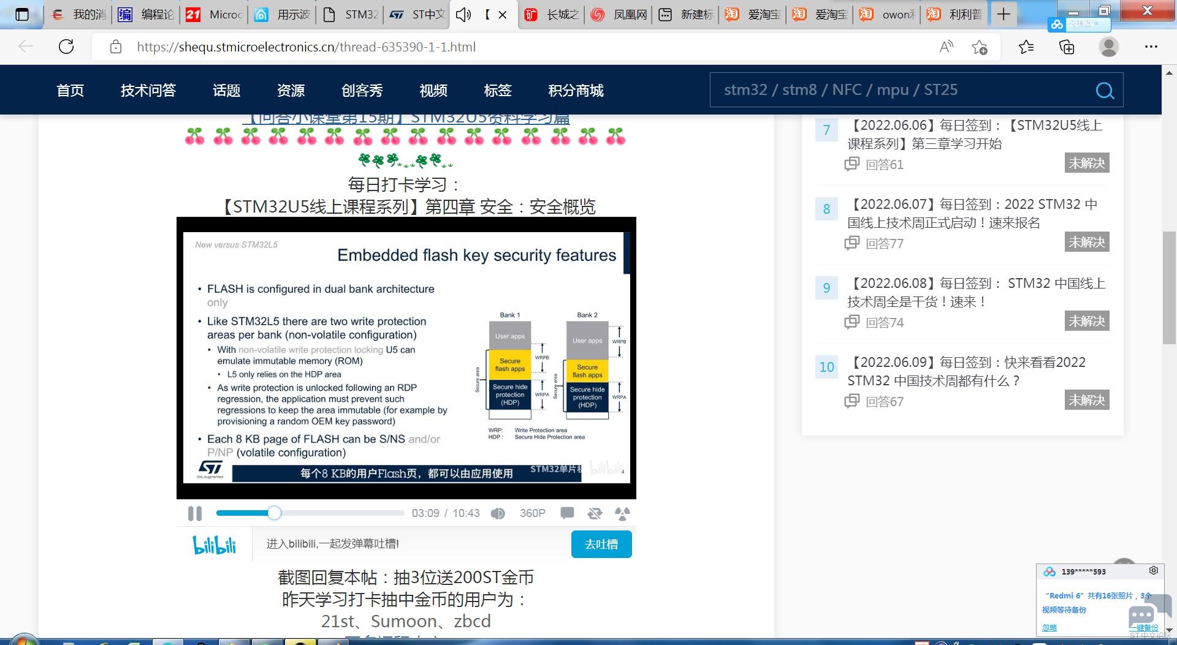Click the site lock icon in address bar

pyautogui.click(x=115, y=47)
